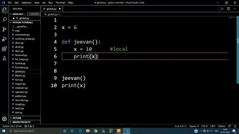Open the Manage gear settings
Screen dimensions: 239x134
4,119
